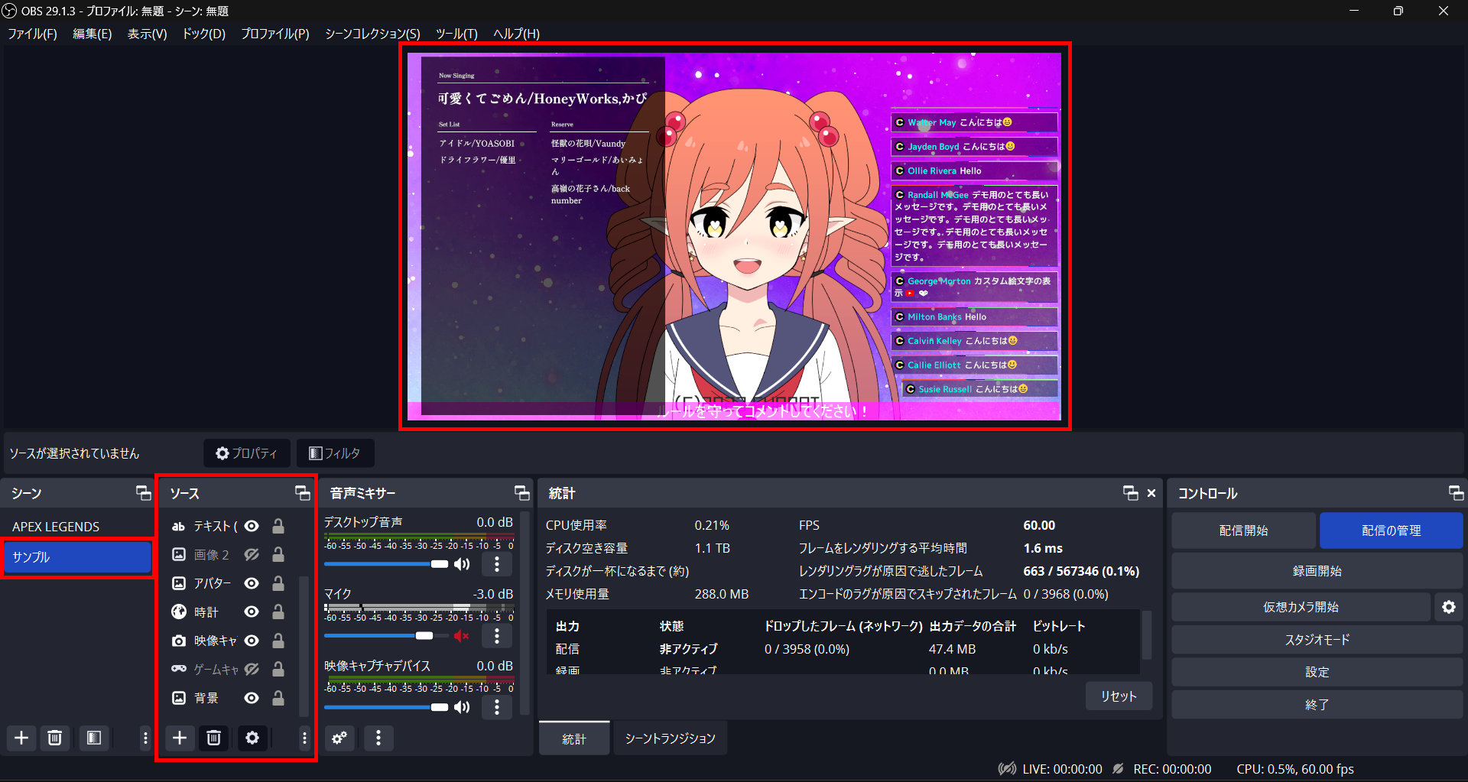Click the リセット button in stats
The width and height of the screenshot is (1468, 782).
pyautogui.click(x=1119, y=696)
